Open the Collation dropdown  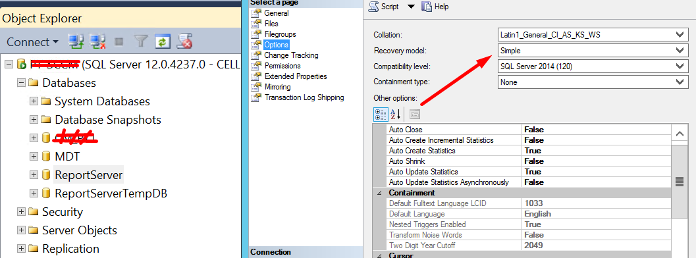[593, 35]
